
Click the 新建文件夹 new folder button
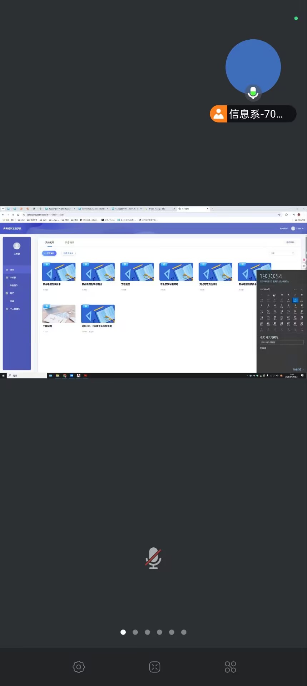[x=68, y=253]
